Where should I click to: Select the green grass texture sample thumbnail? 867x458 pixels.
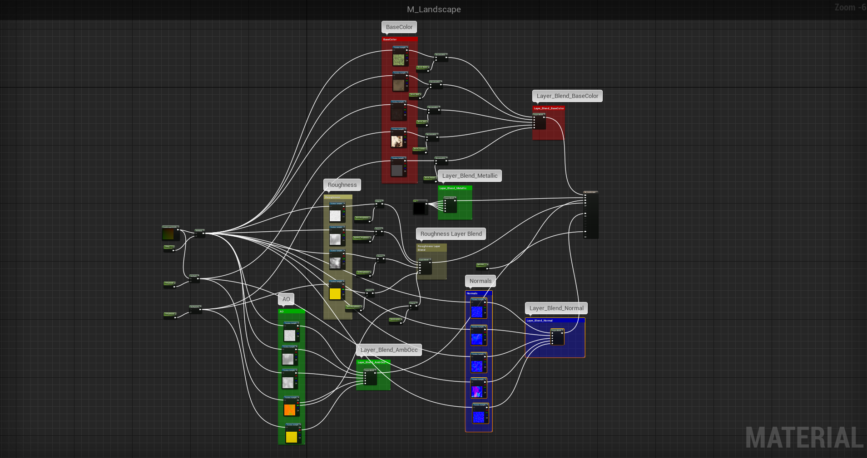coord(399,59)
